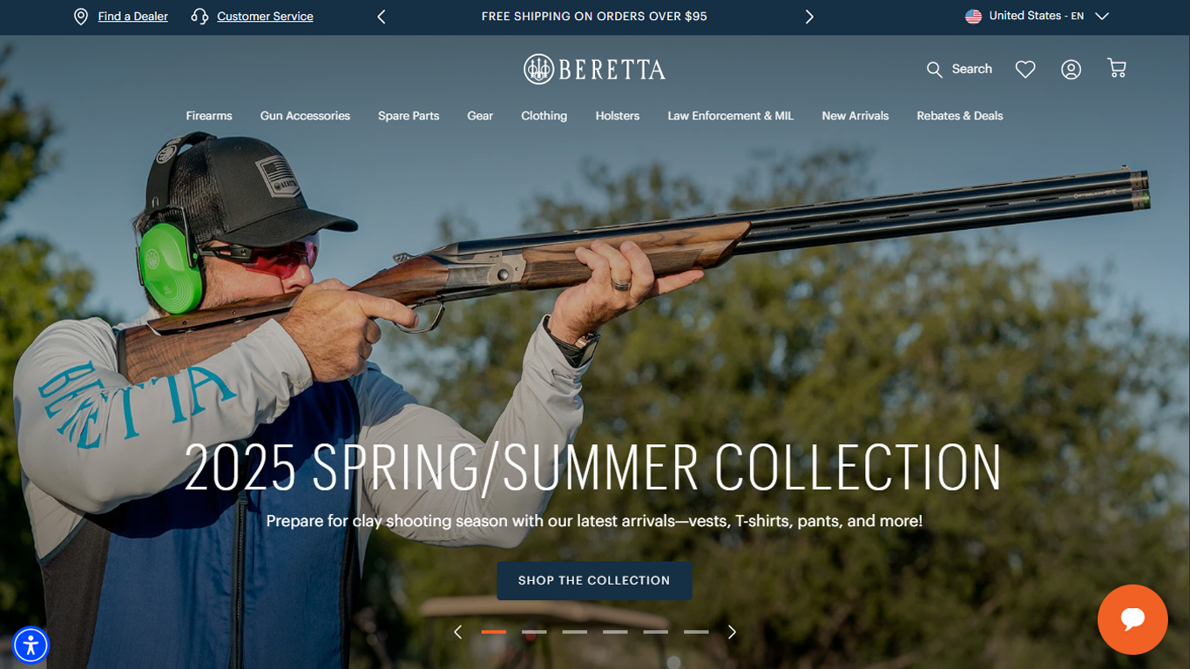1190x669 pixels.
Task: Show the next announcement banner message
Action: point(809,17)
